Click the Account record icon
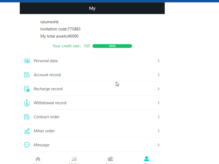 coord(27,75)
